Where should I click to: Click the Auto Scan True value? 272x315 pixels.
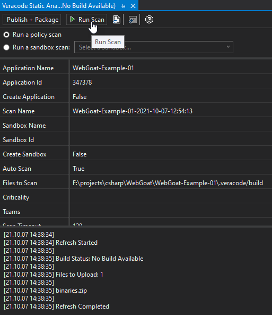[78, 169]
